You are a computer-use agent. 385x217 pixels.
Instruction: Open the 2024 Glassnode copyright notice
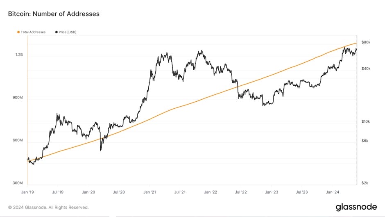[48, 207]
